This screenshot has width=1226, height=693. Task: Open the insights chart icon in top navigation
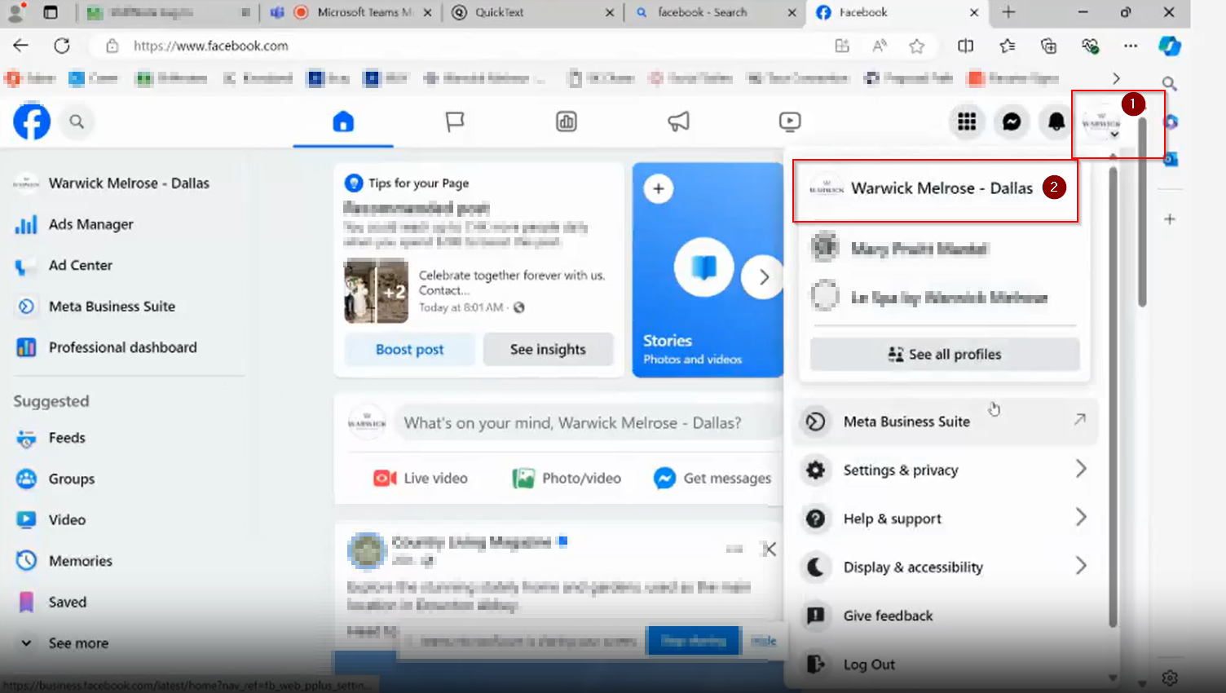pyautogui.click(x=566, y=121)
